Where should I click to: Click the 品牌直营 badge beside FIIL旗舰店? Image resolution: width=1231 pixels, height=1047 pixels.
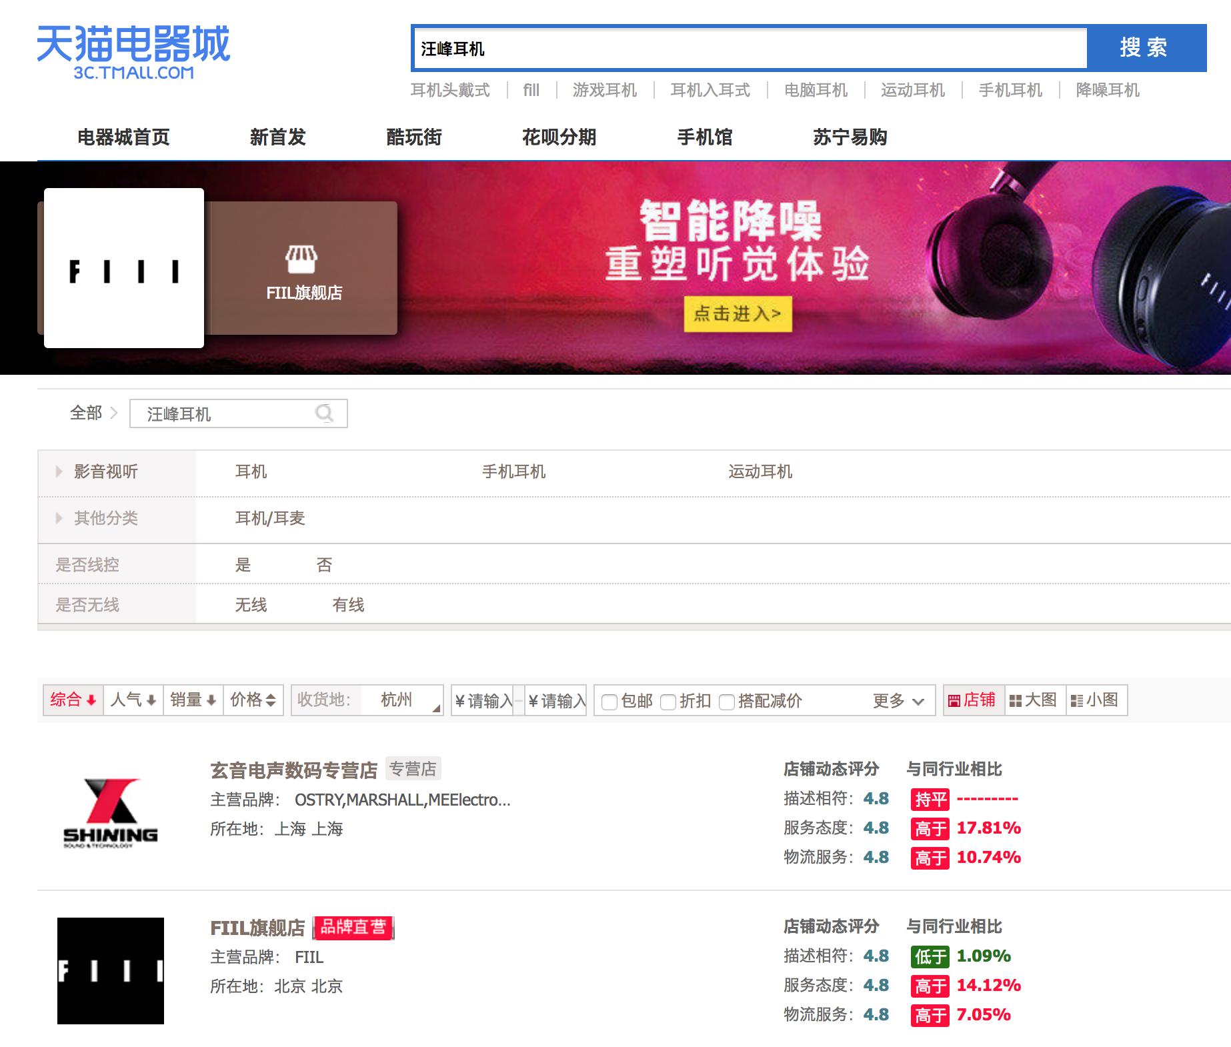pyautogui.click(x=353, y=927)
